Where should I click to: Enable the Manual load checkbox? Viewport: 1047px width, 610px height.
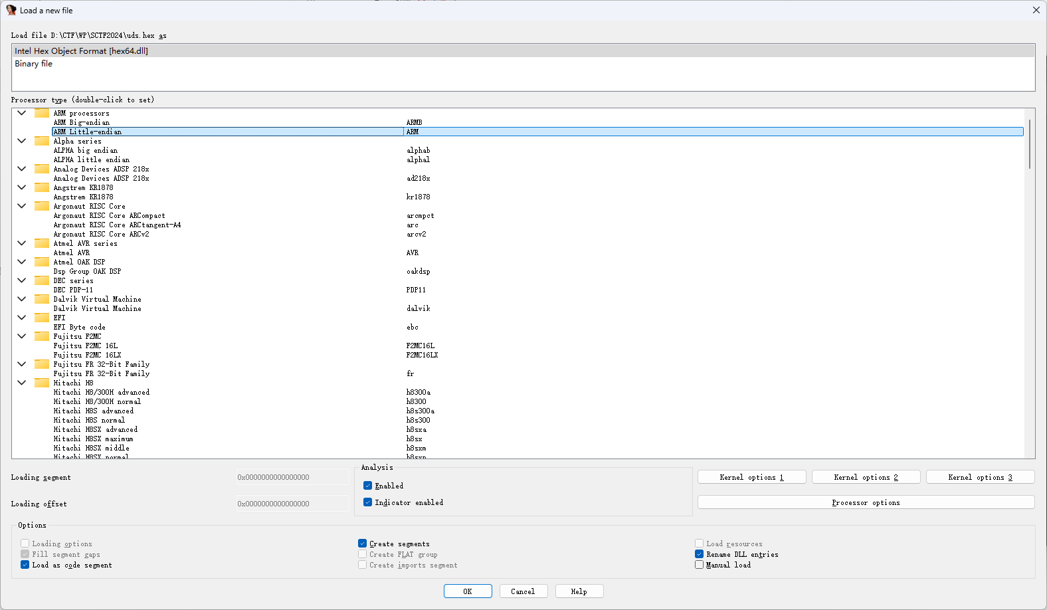(x=699, y=565)
